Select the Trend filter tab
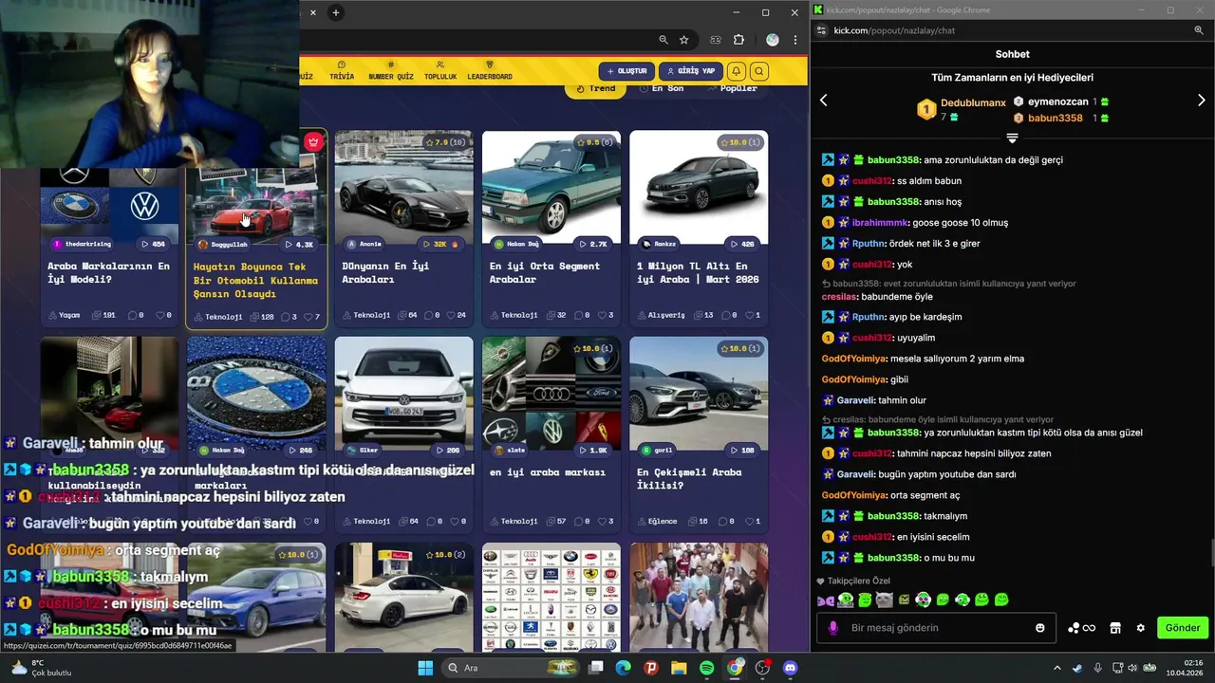 tap(596, 88)
